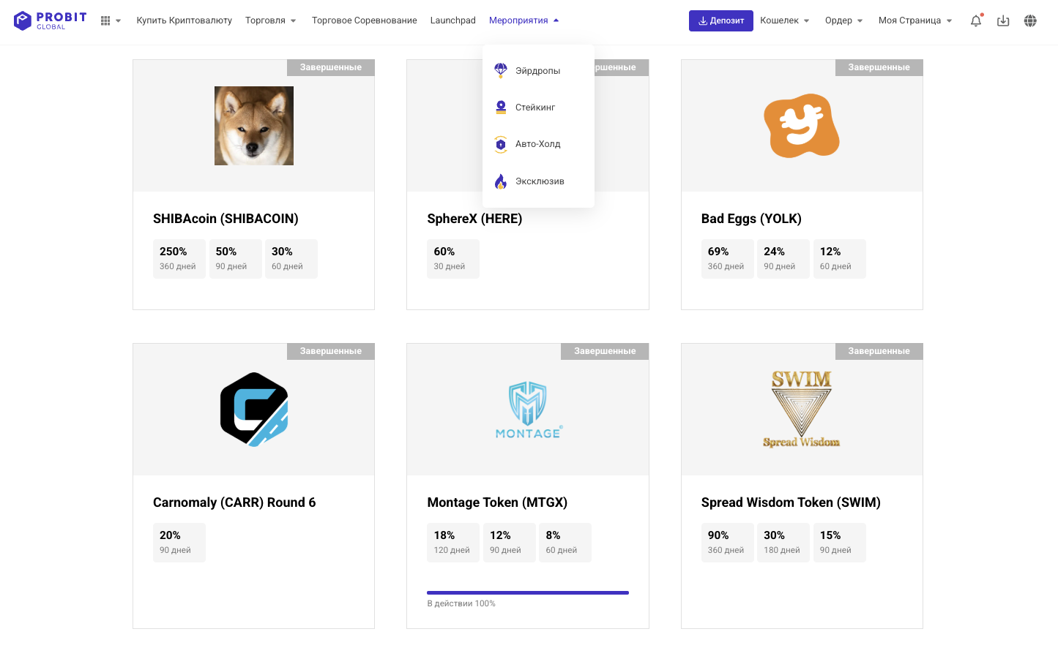Expand the Моя Страница dropdown
Viewport: 1058px width, 648px height.
914,20
